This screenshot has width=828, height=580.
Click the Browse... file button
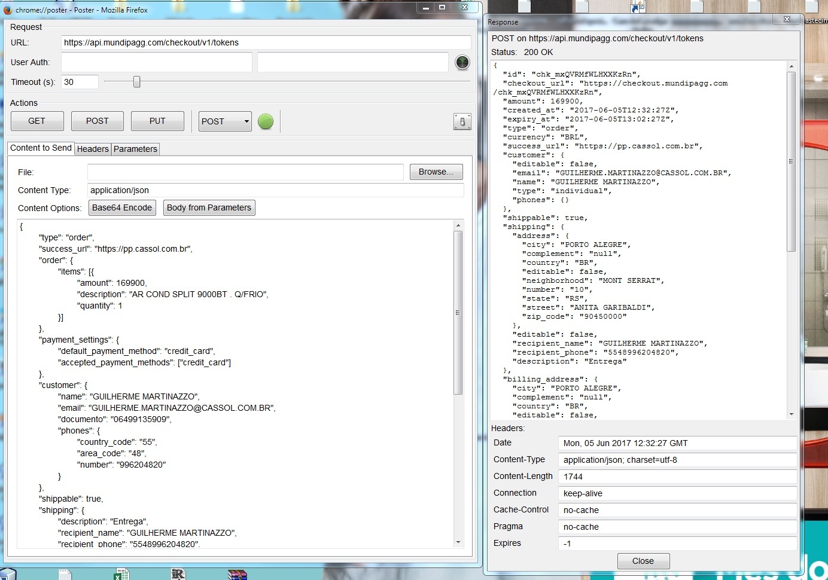click(x=436, y=172)
